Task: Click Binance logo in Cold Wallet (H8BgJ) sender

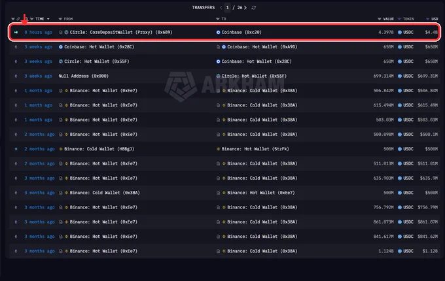Action: [x=60, y=149]
